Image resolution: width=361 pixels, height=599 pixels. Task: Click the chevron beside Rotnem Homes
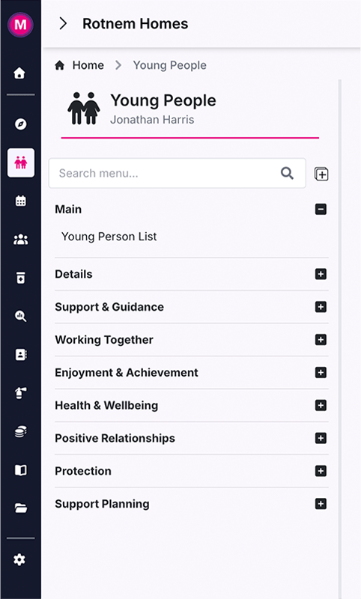(64, 24)
